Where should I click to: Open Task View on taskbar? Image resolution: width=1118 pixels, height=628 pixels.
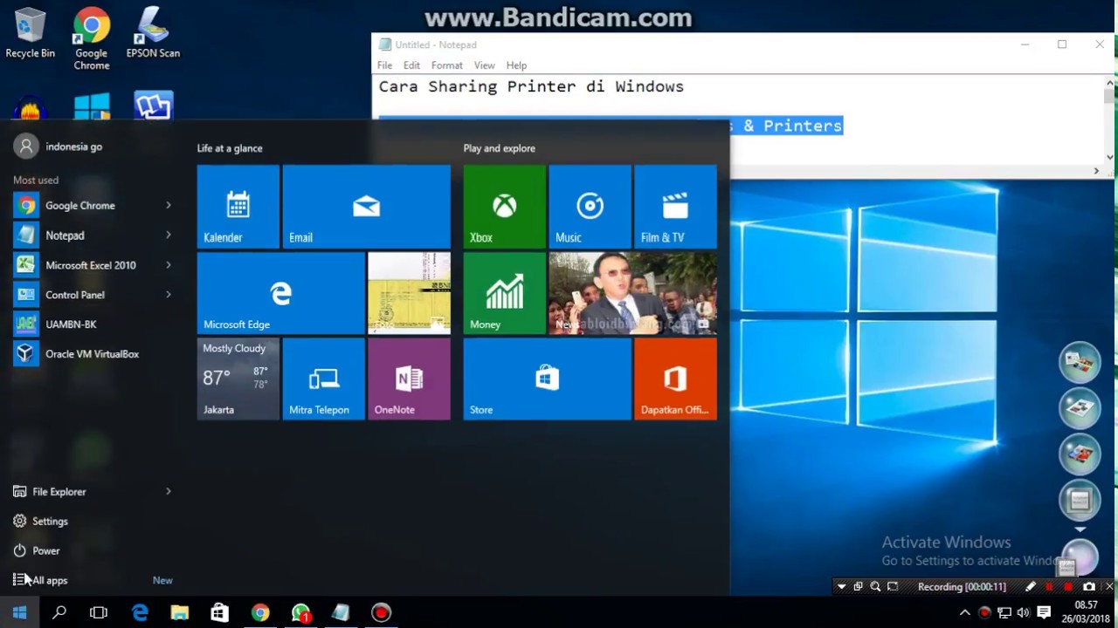click(99, 613)
